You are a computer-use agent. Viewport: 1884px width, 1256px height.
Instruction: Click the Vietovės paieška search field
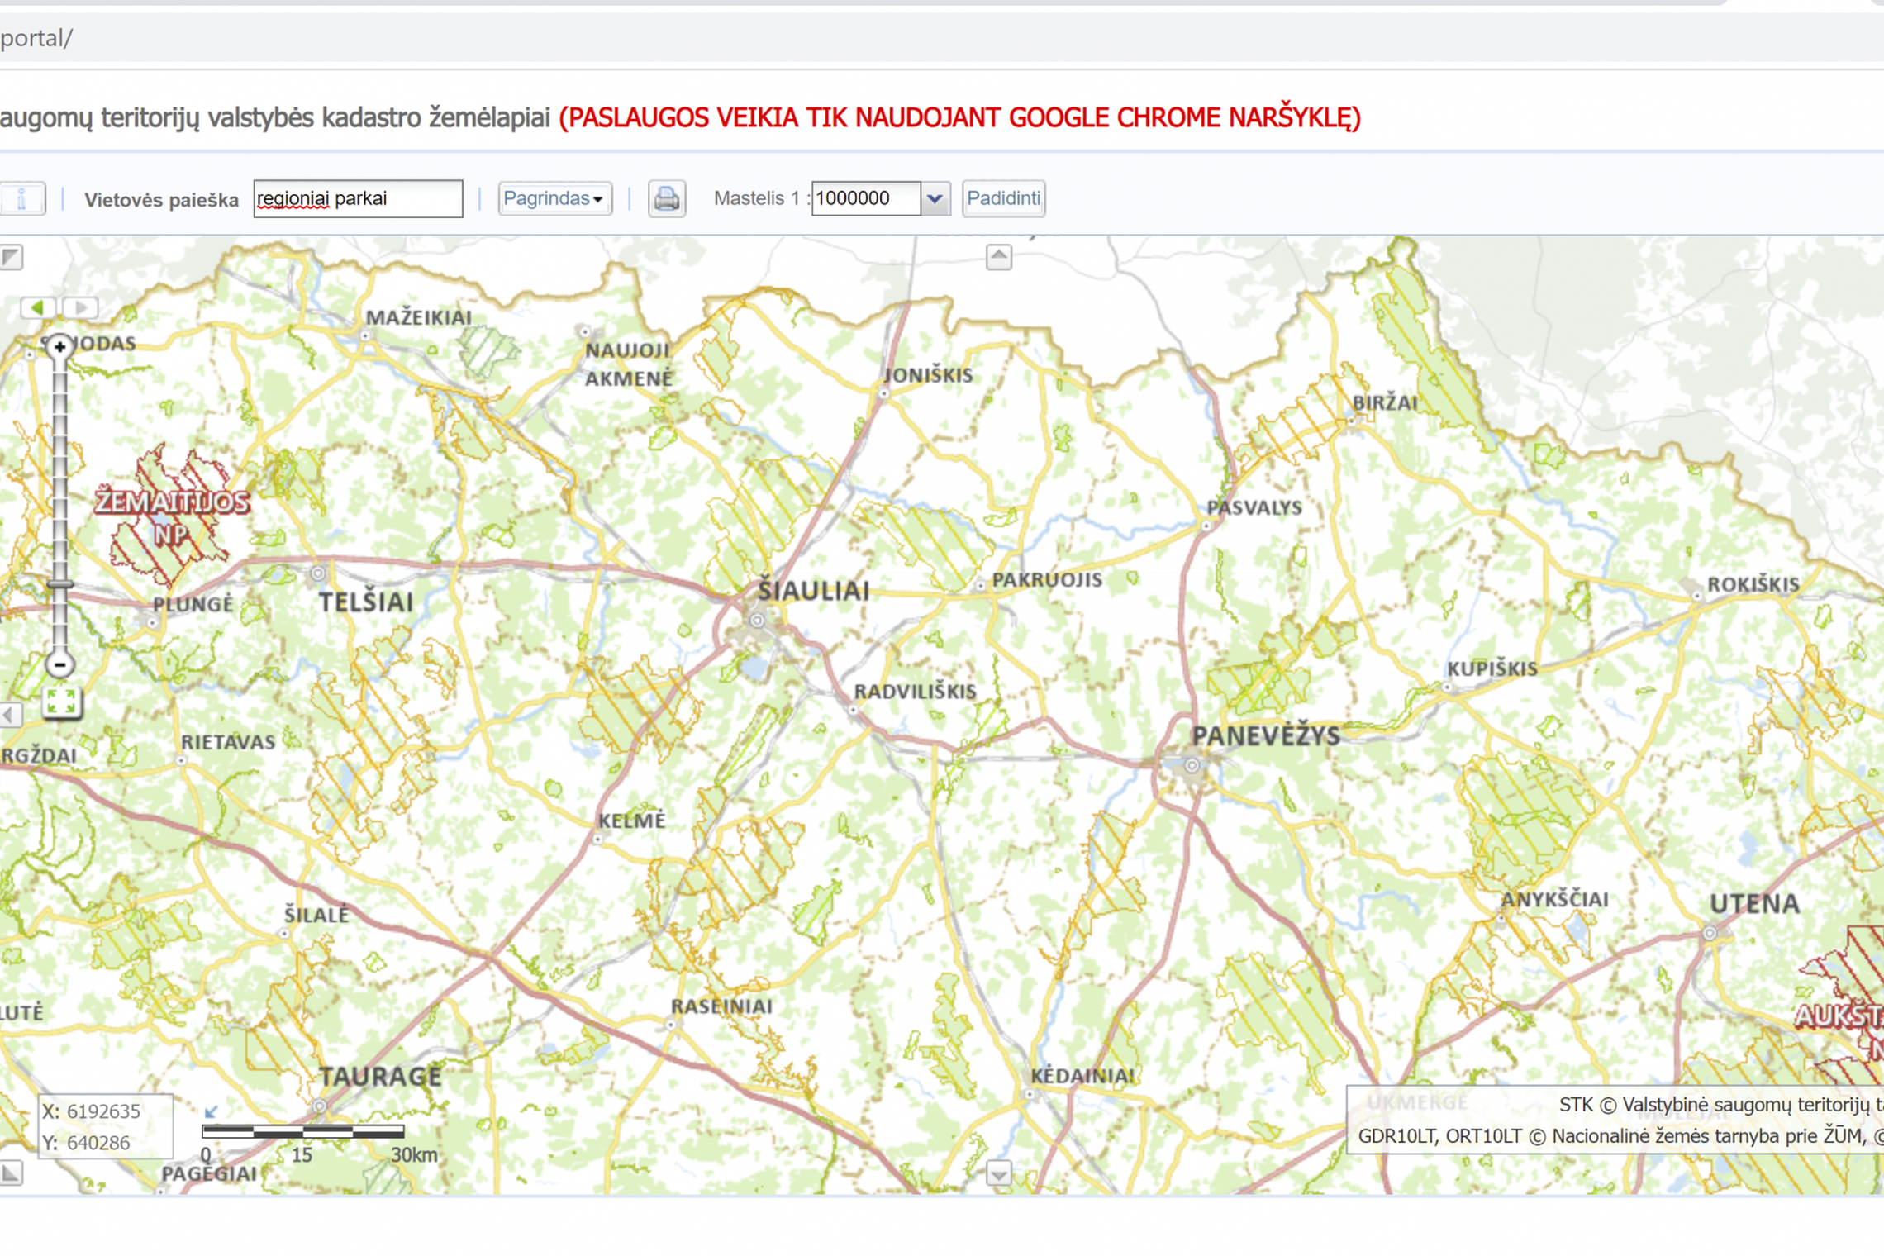coord(358,199)
